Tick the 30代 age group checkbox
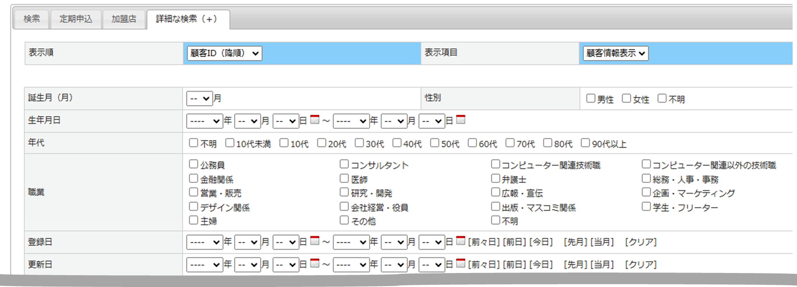 [x=359, y=143]
